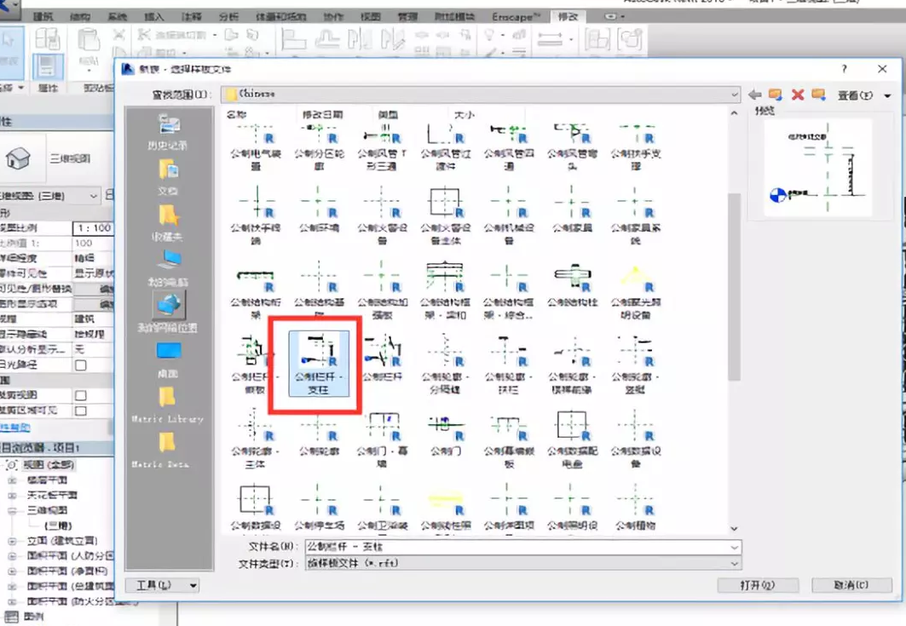Select the 公制风管 T 形三通 template
Screen dimensions: 906x626
(x=382, y=148)
